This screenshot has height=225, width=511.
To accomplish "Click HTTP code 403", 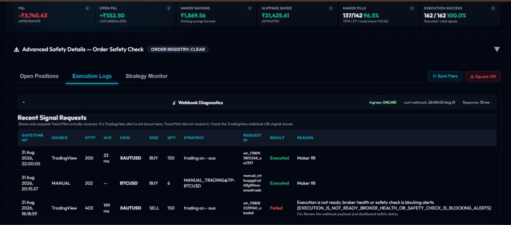I will click(89, 208).
